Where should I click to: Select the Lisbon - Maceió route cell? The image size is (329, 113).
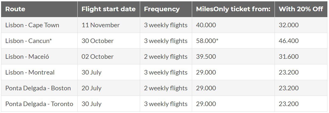pos(27,57)
